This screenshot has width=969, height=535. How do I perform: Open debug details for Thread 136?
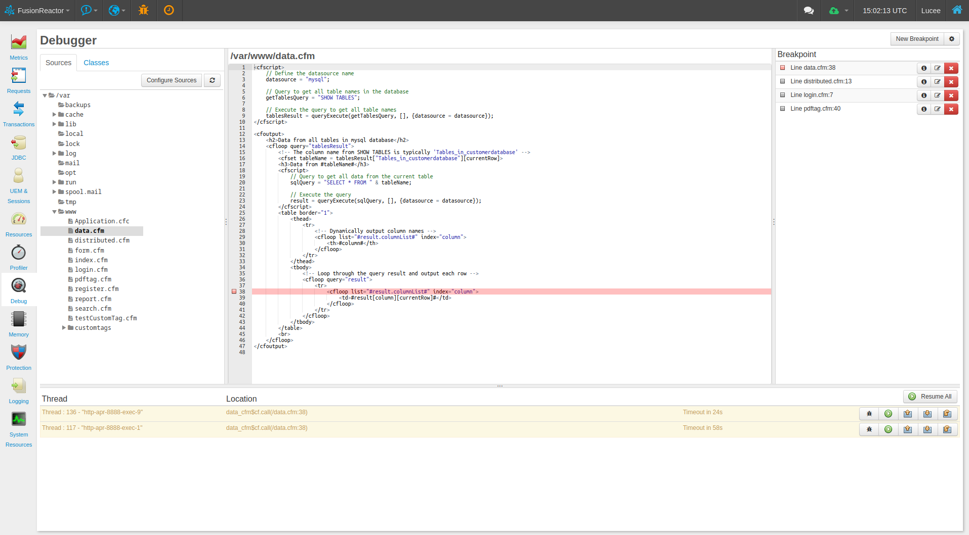click(869, 414)
